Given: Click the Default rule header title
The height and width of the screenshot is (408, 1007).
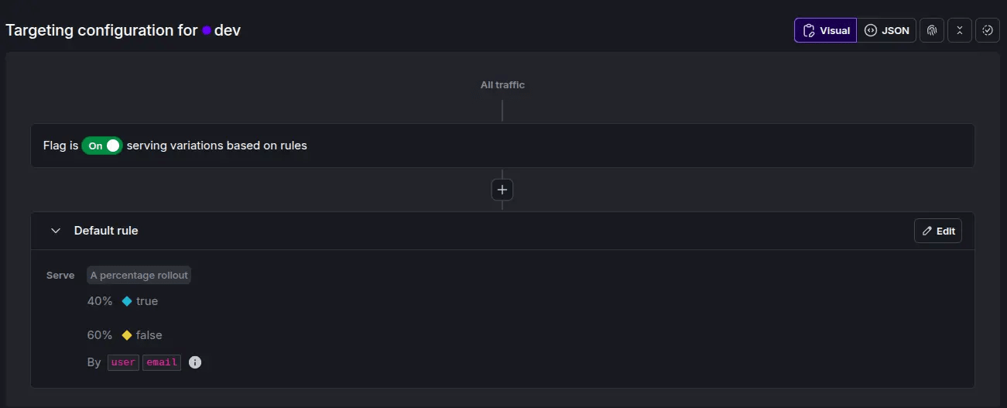Looking at the screenshot, I should 106,231.
